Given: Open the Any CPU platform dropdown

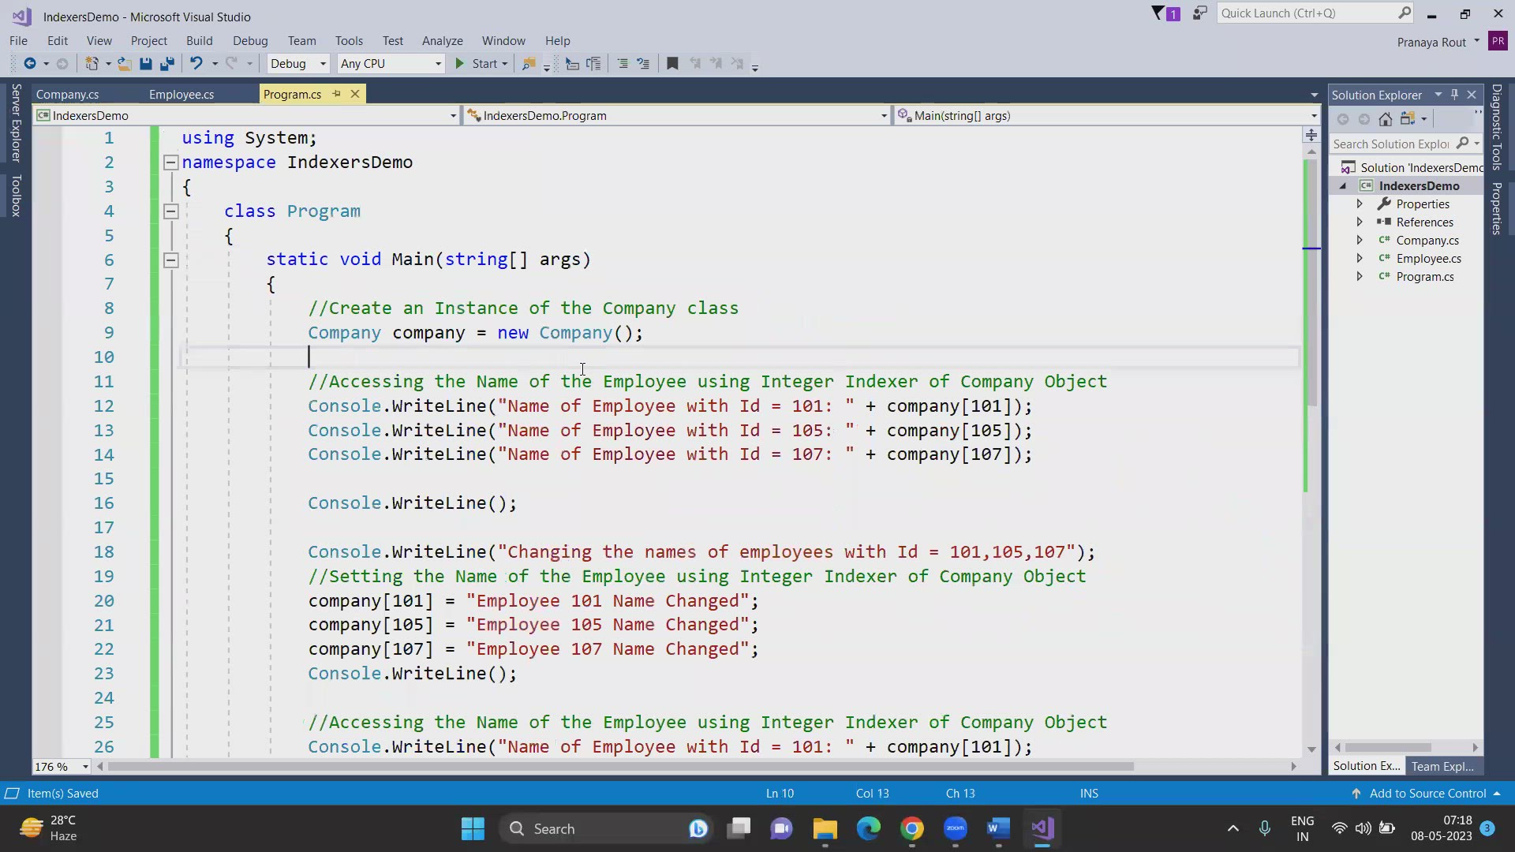Looking at the screenshot, I should tap(391, 64).
